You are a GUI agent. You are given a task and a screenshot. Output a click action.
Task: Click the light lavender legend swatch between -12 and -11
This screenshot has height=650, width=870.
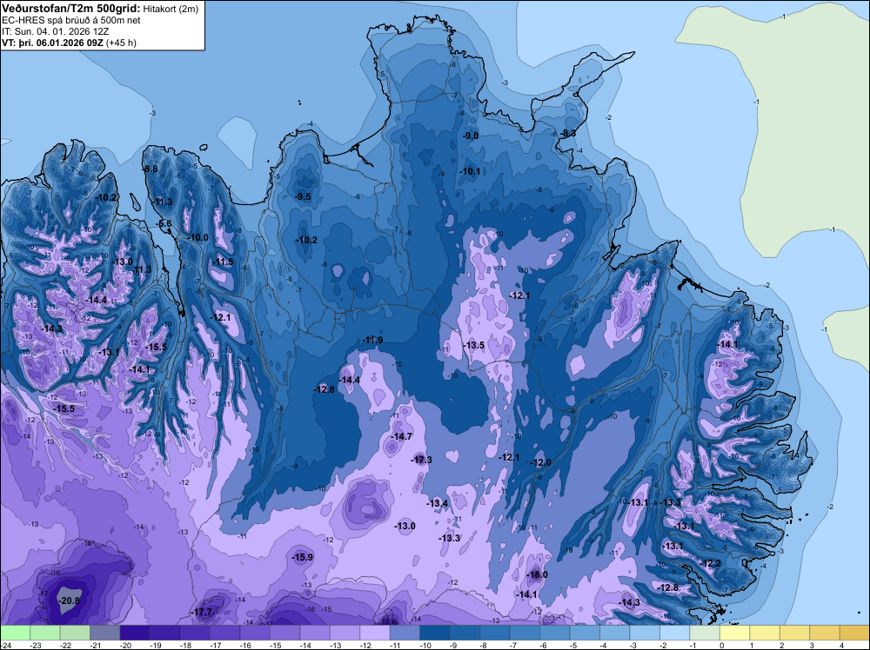[374, 633]
